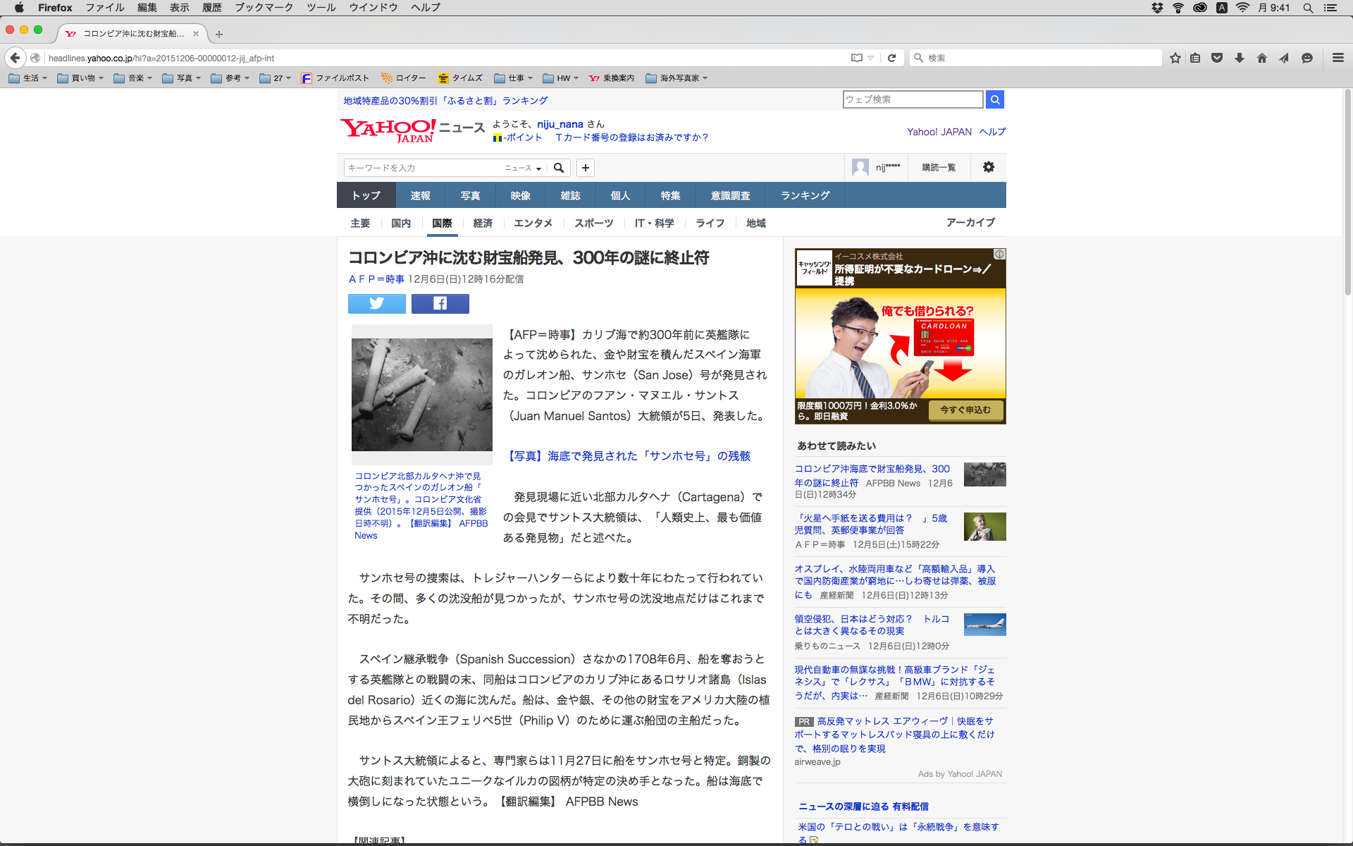
Task: Click the plus button beside keyword search
Action: point(585,168)
